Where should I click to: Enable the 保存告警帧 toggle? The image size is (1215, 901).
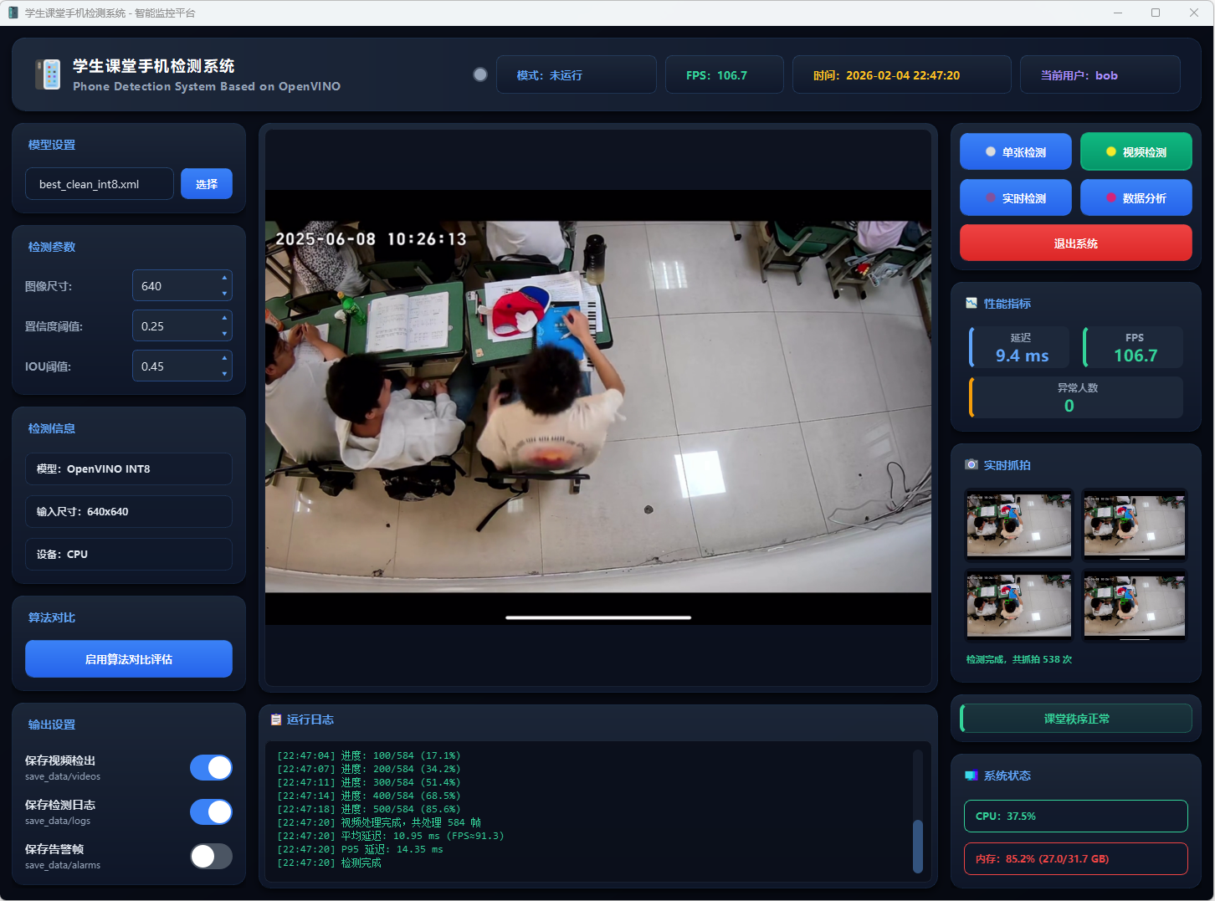click(211, 856)
